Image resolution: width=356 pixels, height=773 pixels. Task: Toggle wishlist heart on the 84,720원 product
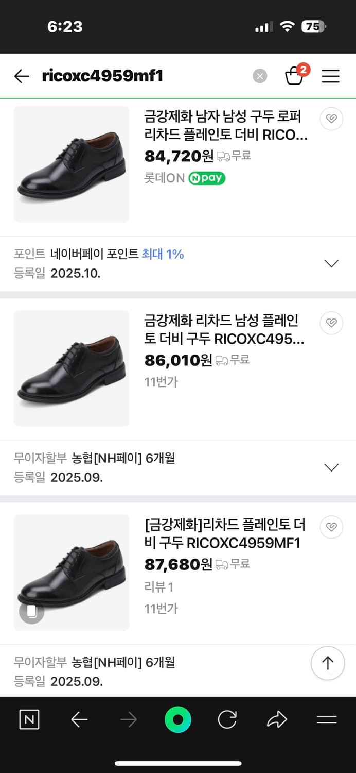pyautogui.click(x=331, y=119)
